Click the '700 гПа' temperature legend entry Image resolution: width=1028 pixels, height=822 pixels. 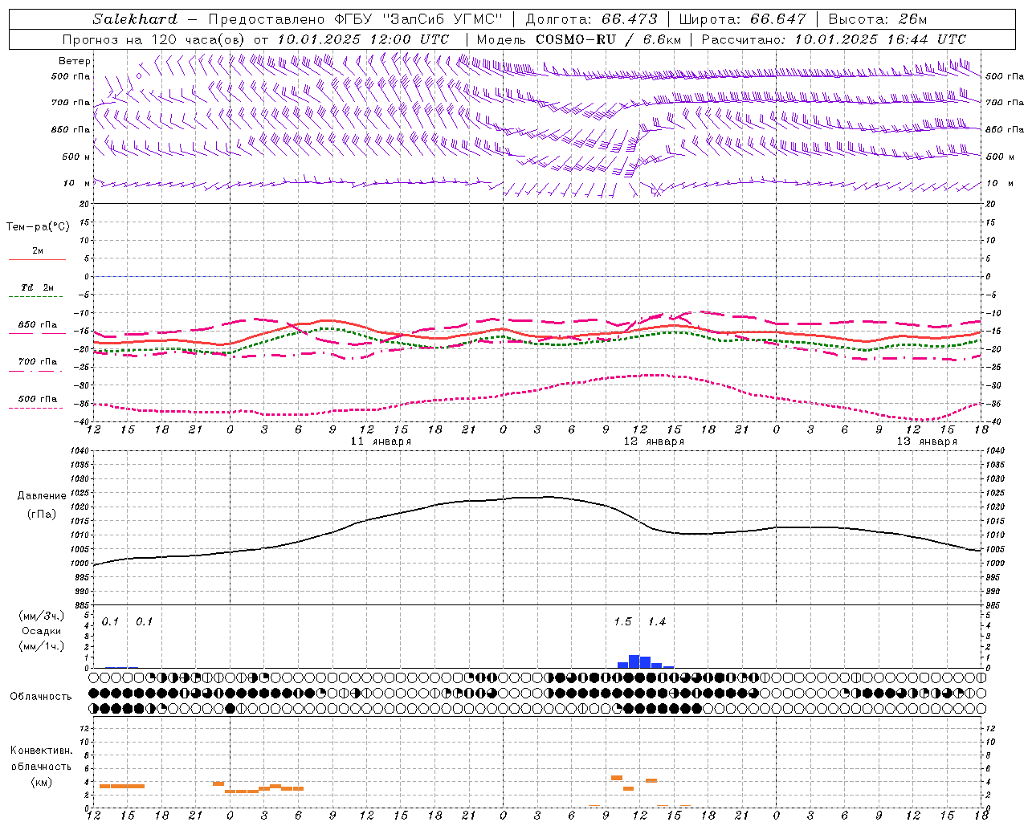(x=38, y=362)
